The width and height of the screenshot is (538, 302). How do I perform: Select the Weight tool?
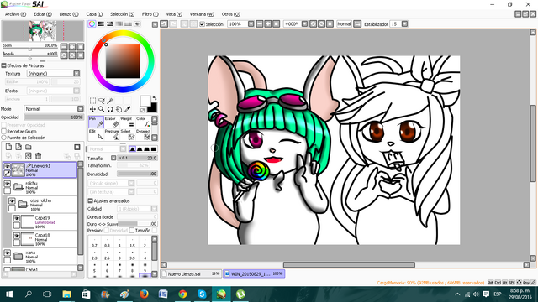(127, 122)
